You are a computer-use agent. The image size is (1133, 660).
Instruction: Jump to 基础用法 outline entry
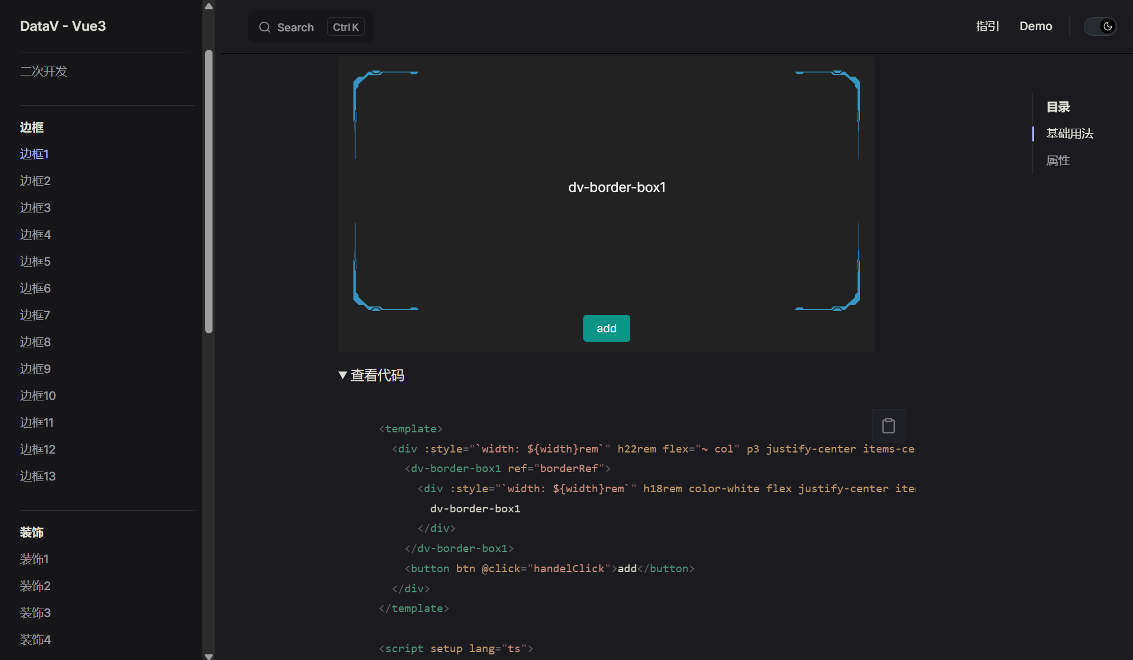(x=1069, y=134)
